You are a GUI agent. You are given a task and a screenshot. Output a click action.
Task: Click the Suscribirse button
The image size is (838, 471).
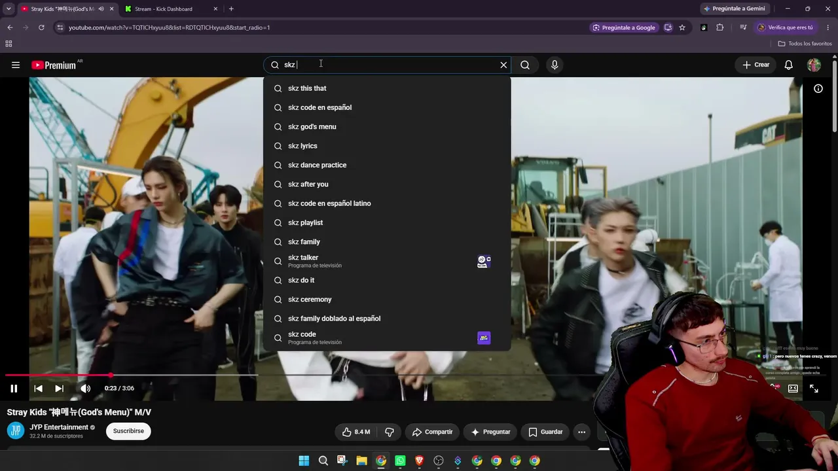128,431
